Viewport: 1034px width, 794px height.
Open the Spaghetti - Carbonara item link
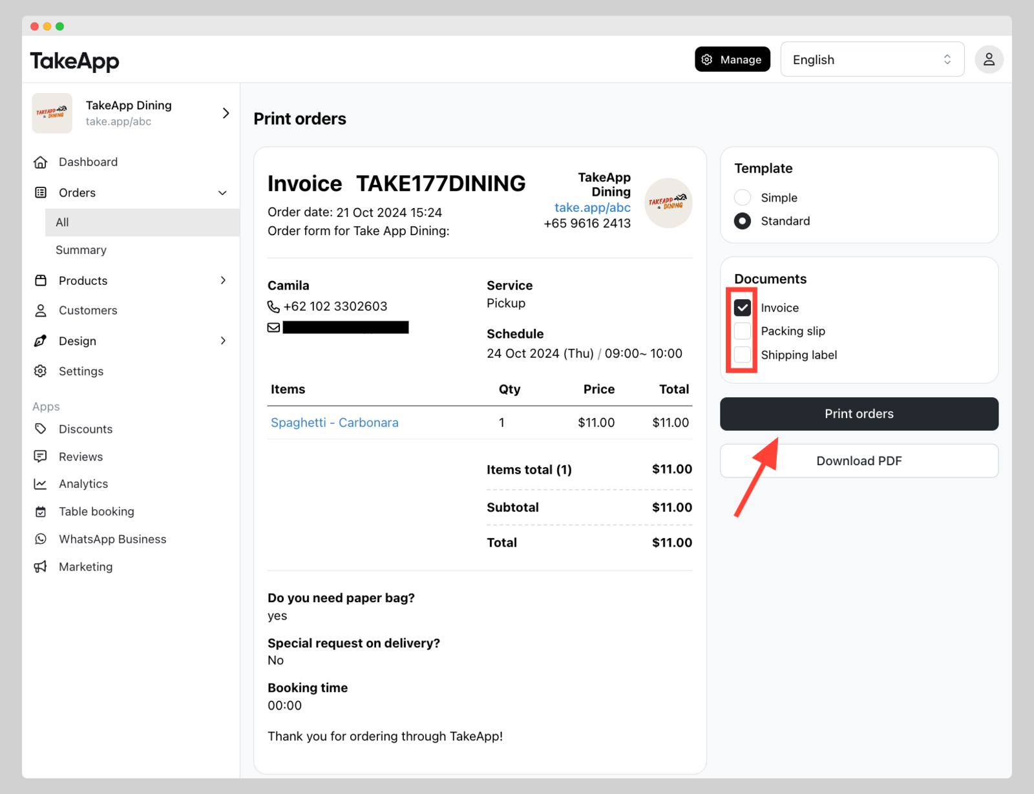[x=335, y=423]
